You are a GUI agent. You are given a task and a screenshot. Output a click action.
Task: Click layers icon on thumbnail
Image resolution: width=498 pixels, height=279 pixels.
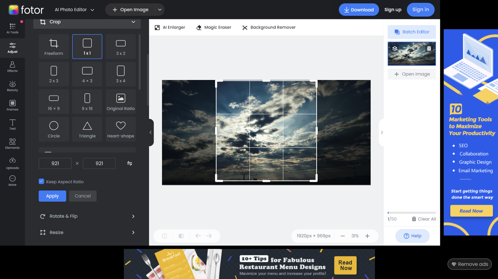[x=395, y=49]
